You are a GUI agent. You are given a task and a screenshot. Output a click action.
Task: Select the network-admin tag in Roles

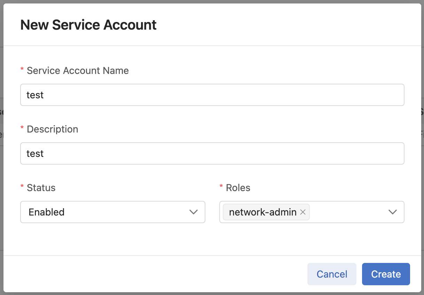tap(262, 212)
